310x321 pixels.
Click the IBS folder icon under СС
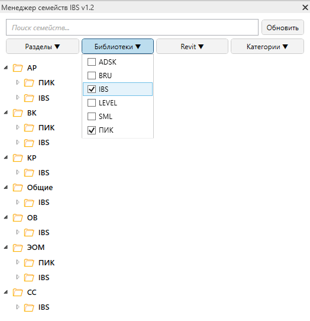(x=29, y=307)
